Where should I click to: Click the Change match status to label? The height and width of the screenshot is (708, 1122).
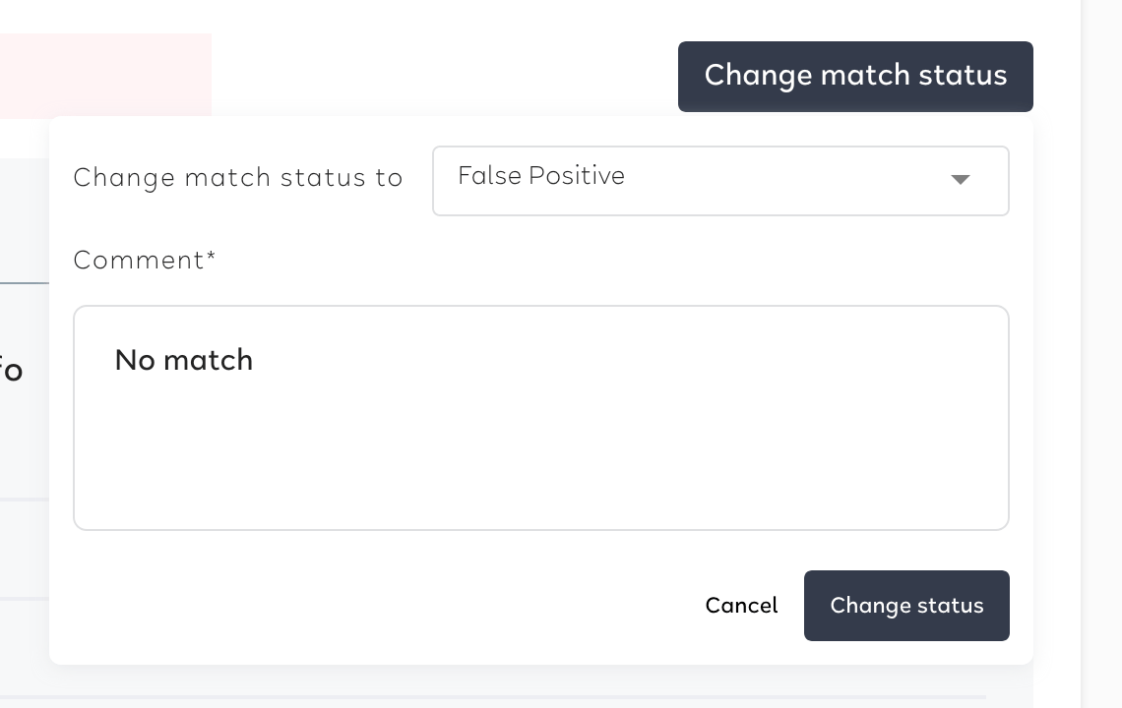pos(238,177)
